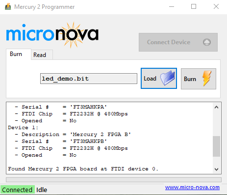Screen dimensions: 227x195
Task: Click the Burn button label
Action: pos(190,79)
